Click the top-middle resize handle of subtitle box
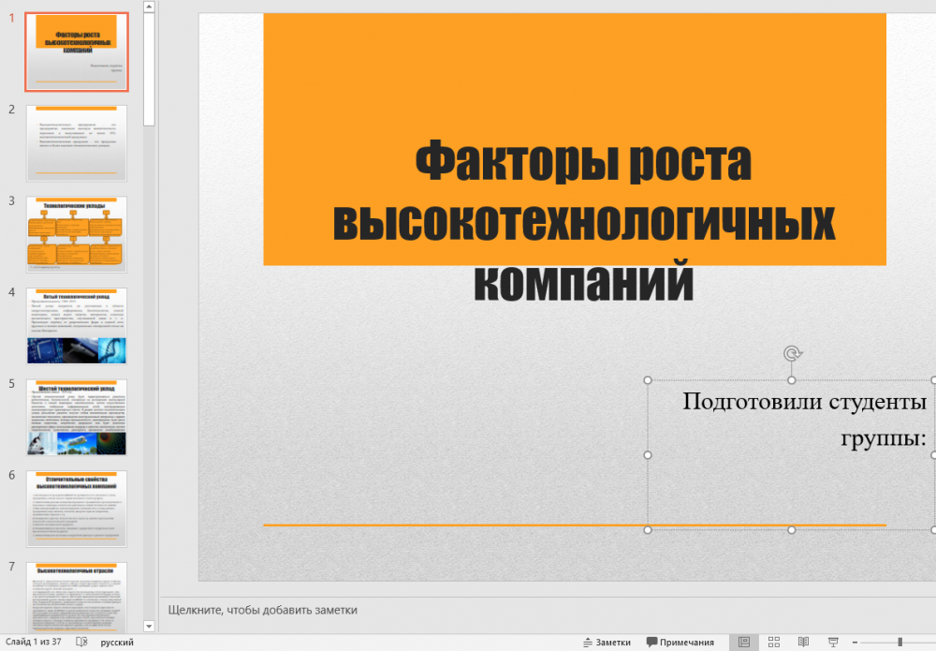The height and width of the screenshot is (651, 936). (x=792, y=380)
